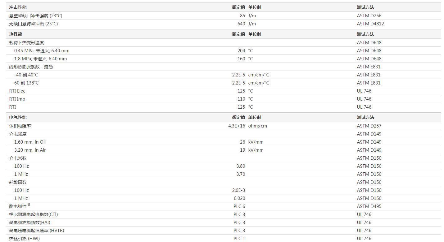The width and height of the screenshot is (444, 242).
Task: Select the 耗散因数 row label
Action: (x=18, y=182)
